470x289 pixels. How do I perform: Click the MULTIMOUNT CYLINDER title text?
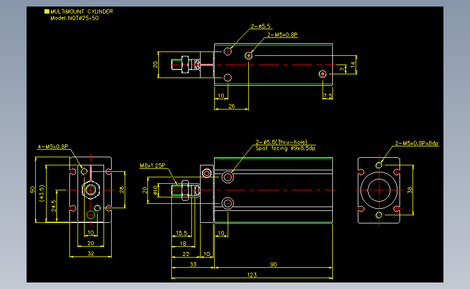tap(81, 11)
